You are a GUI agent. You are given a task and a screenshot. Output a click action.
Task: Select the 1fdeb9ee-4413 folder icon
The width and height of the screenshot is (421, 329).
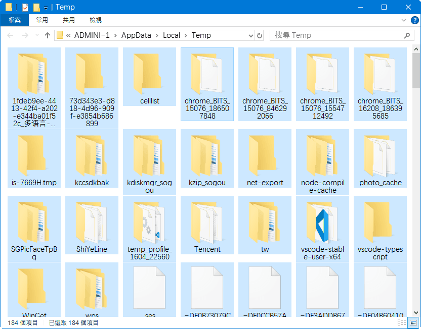(x=34, y=74)
